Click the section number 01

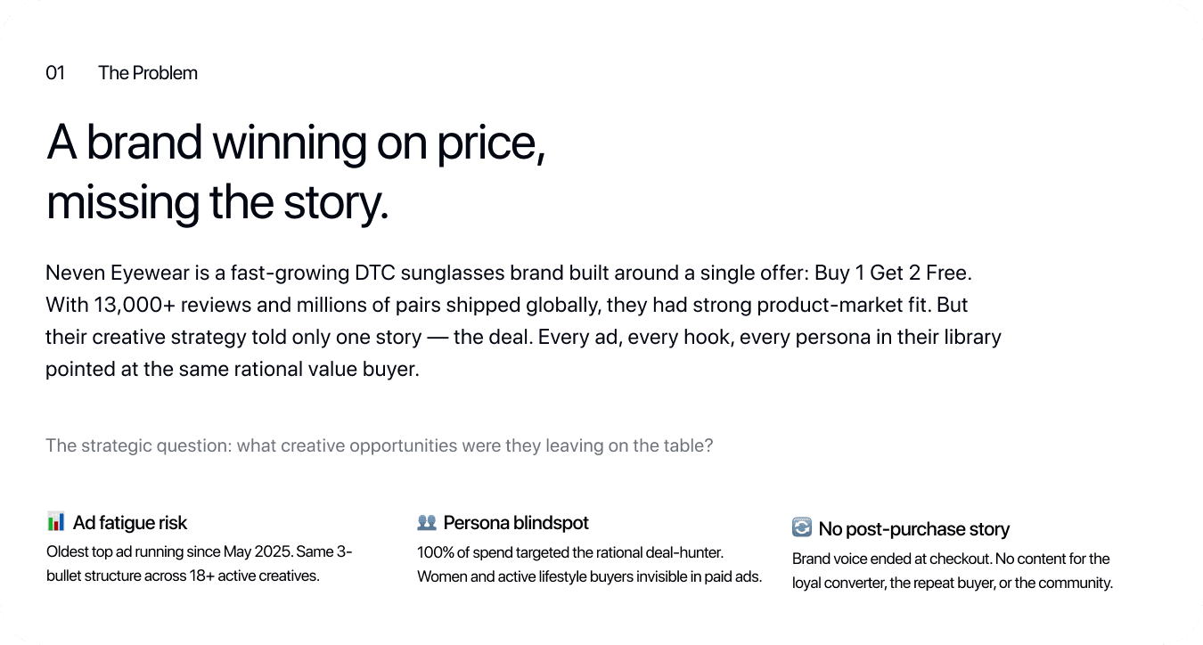coord(55,73)
